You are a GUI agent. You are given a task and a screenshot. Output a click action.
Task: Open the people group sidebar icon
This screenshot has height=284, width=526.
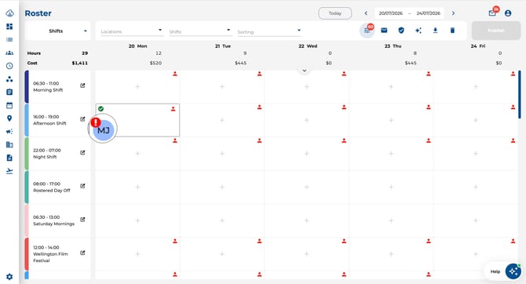[x=9, y=53]
